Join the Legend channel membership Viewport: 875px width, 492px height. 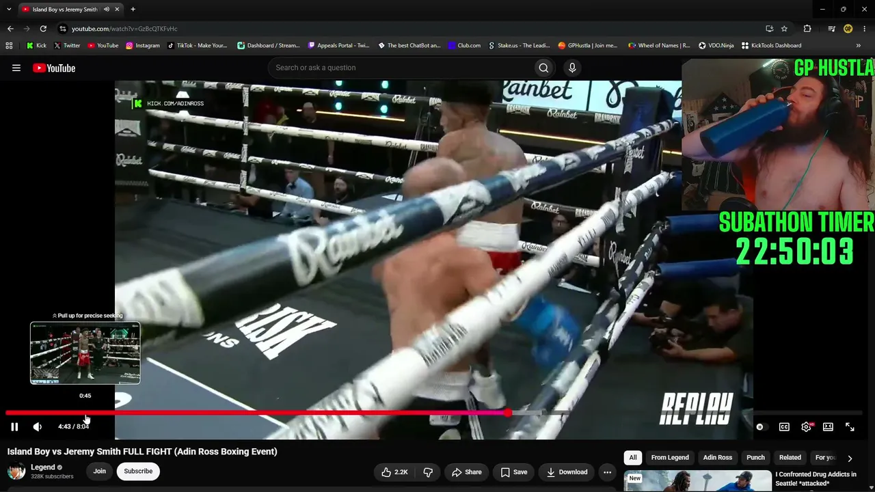[x=100, y=471]
